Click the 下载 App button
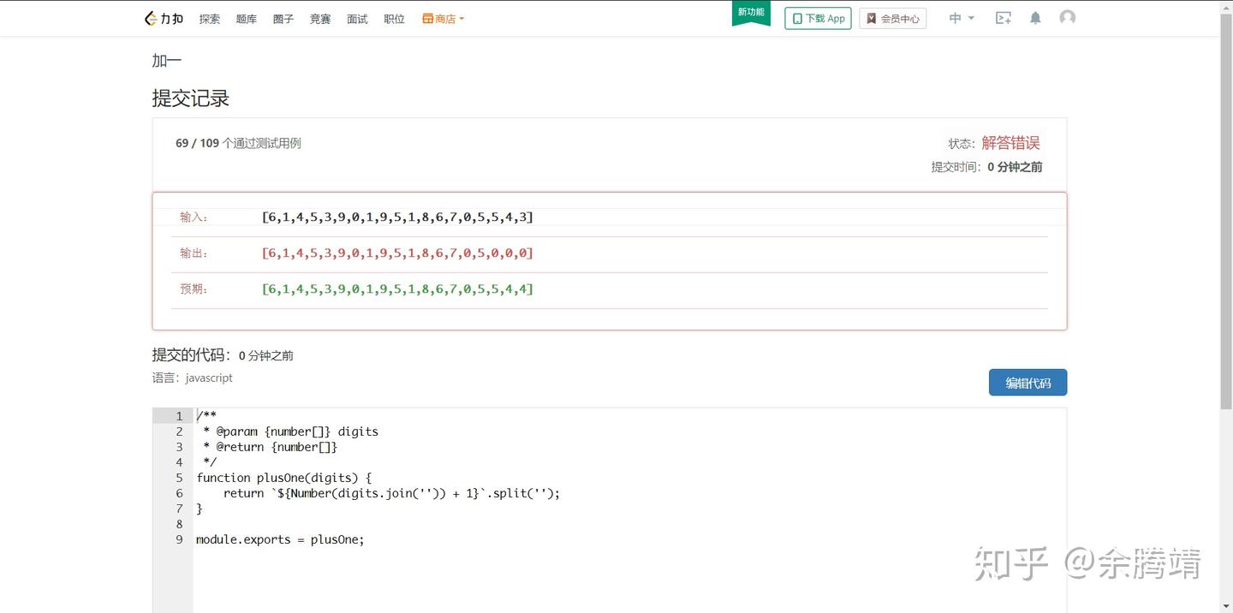 [818, 18]
